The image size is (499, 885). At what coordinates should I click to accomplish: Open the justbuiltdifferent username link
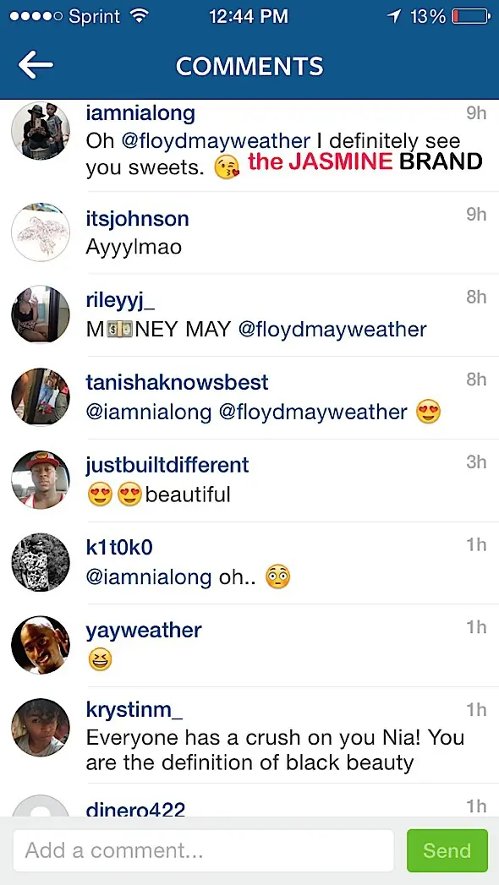(167, 465)
